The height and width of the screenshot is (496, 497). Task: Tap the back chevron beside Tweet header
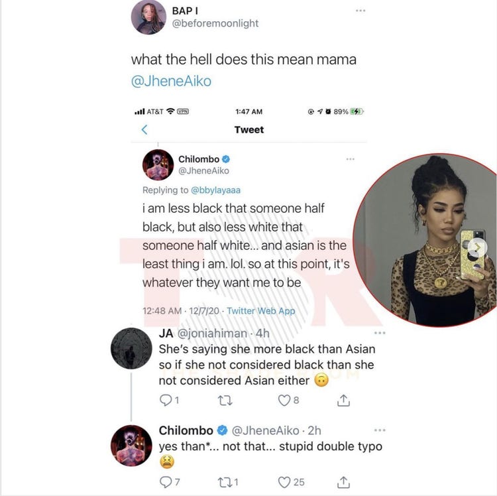[x=144, y=129]
